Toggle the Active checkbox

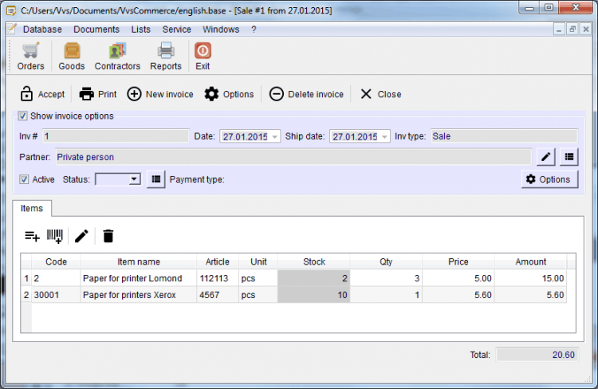[x=24, y=179]
